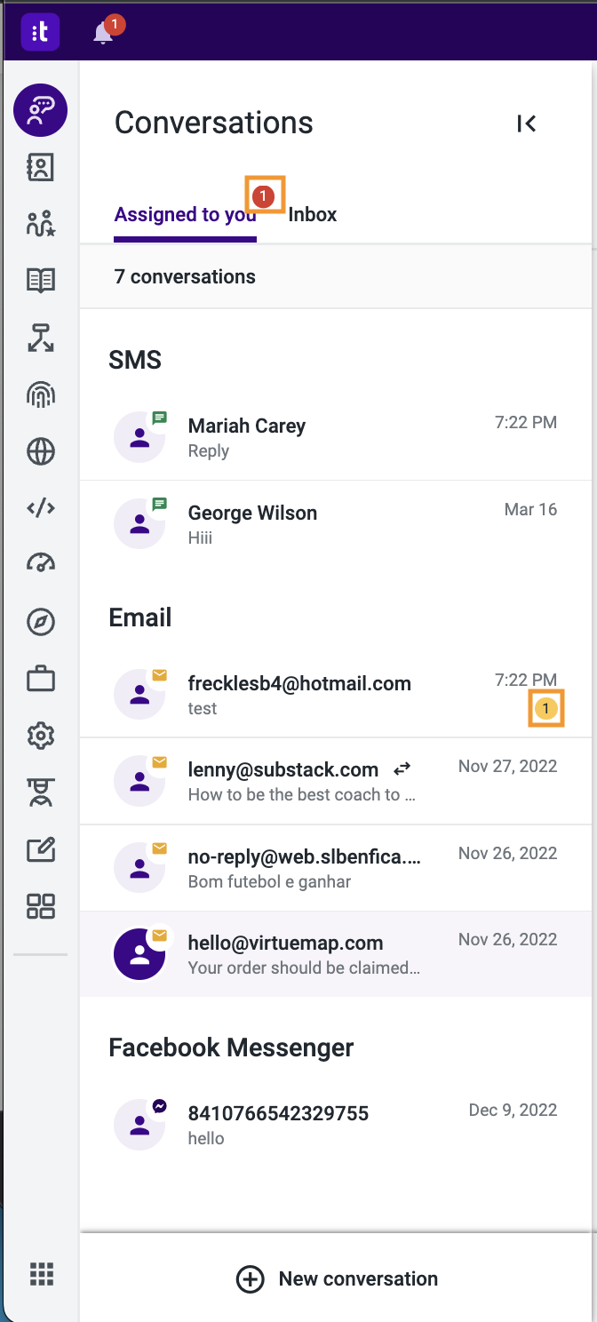This screenshot has height=1322, width=597.
Task: Open George Wilson conversation
Action: (336, 524)
